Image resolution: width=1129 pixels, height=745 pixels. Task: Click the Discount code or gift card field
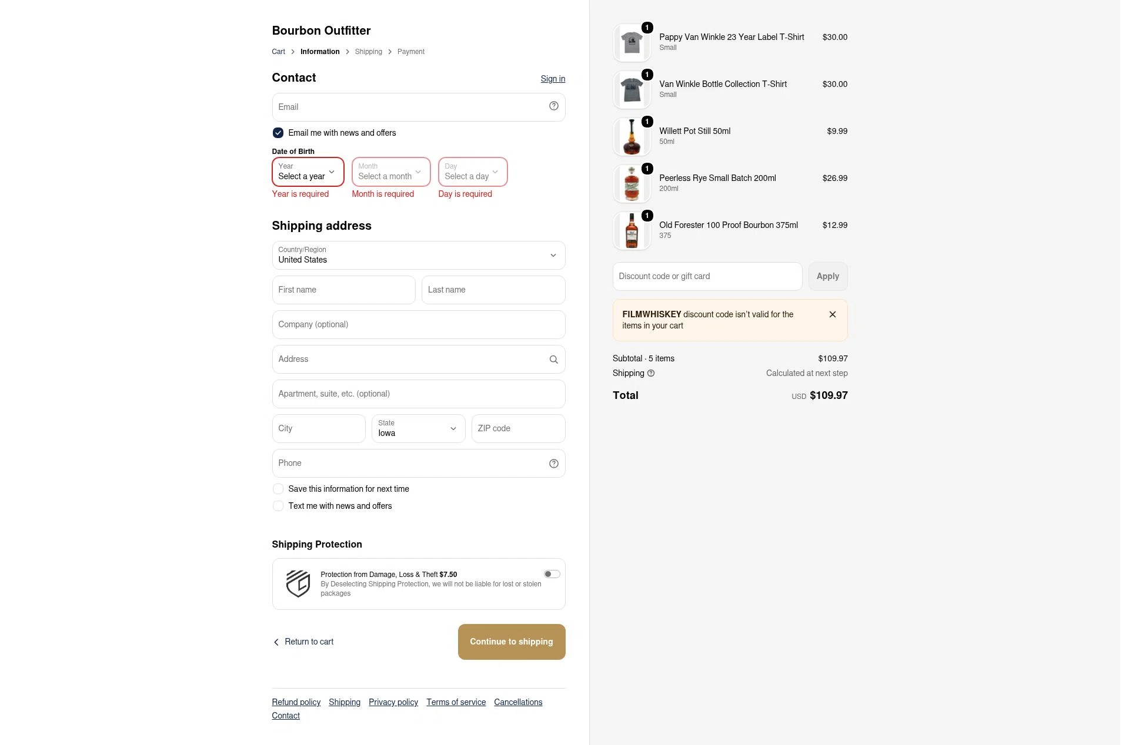click(707, 276)
